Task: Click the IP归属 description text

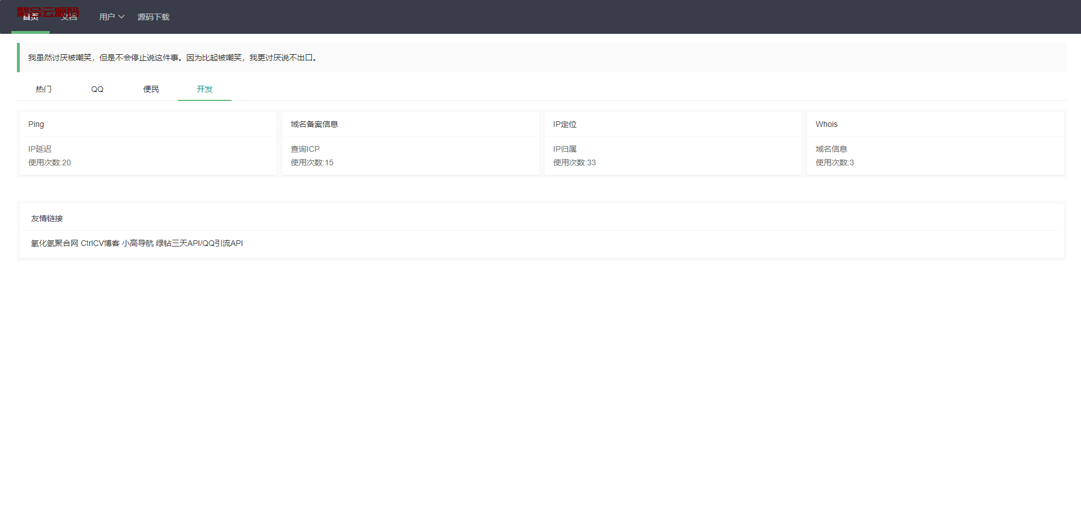Action: 565,149
